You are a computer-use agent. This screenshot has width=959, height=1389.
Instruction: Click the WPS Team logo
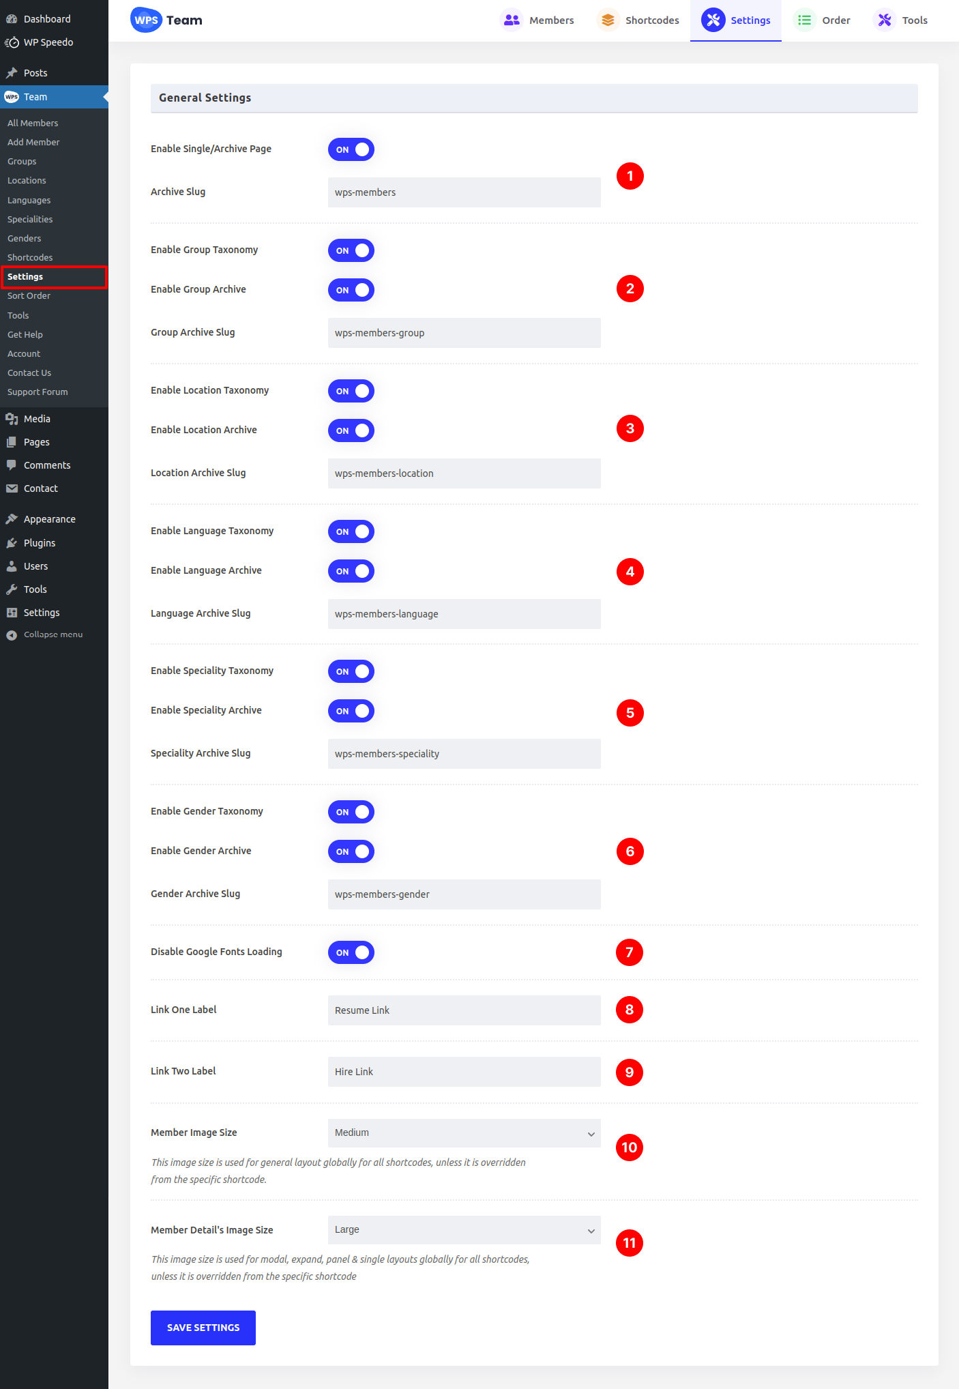(x=166, y=20)
